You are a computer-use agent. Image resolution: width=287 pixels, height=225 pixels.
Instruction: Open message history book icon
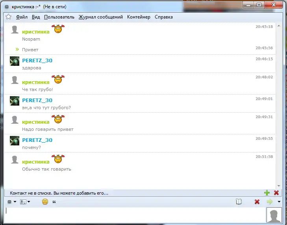point(239,202)
